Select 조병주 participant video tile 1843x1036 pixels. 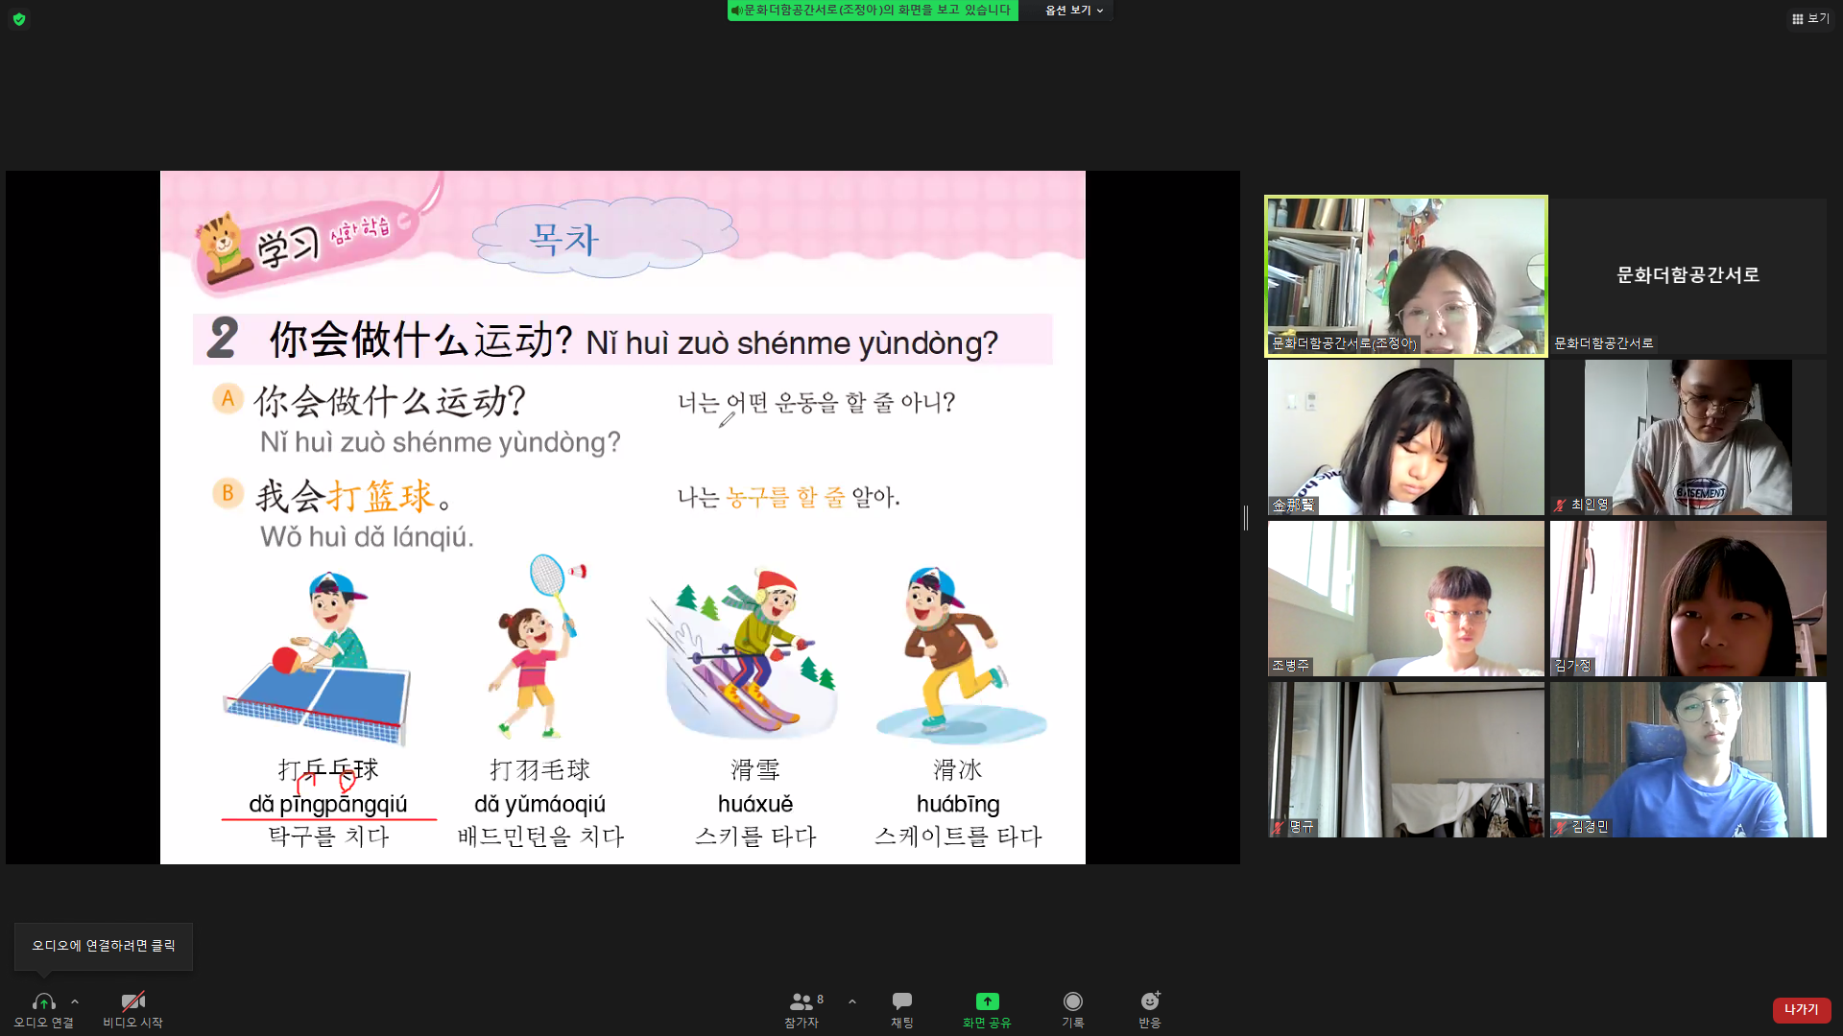point(1405,599)
